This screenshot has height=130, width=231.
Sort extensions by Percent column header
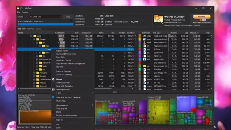point(173,33)
